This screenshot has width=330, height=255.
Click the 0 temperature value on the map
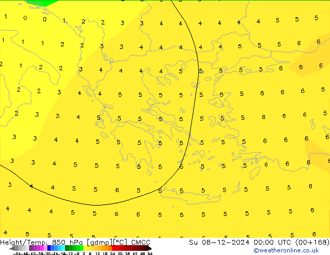point(45,19)
